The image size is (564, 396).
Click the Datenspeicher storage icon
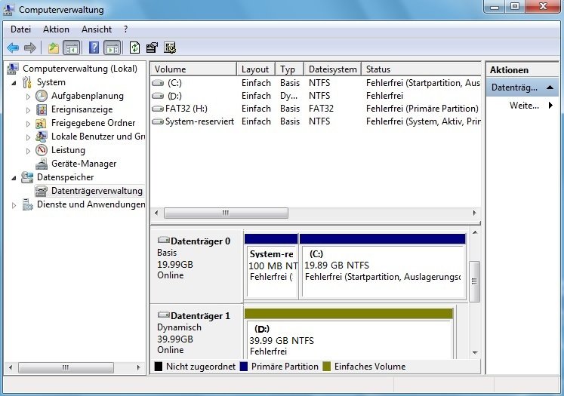(27, 177)
